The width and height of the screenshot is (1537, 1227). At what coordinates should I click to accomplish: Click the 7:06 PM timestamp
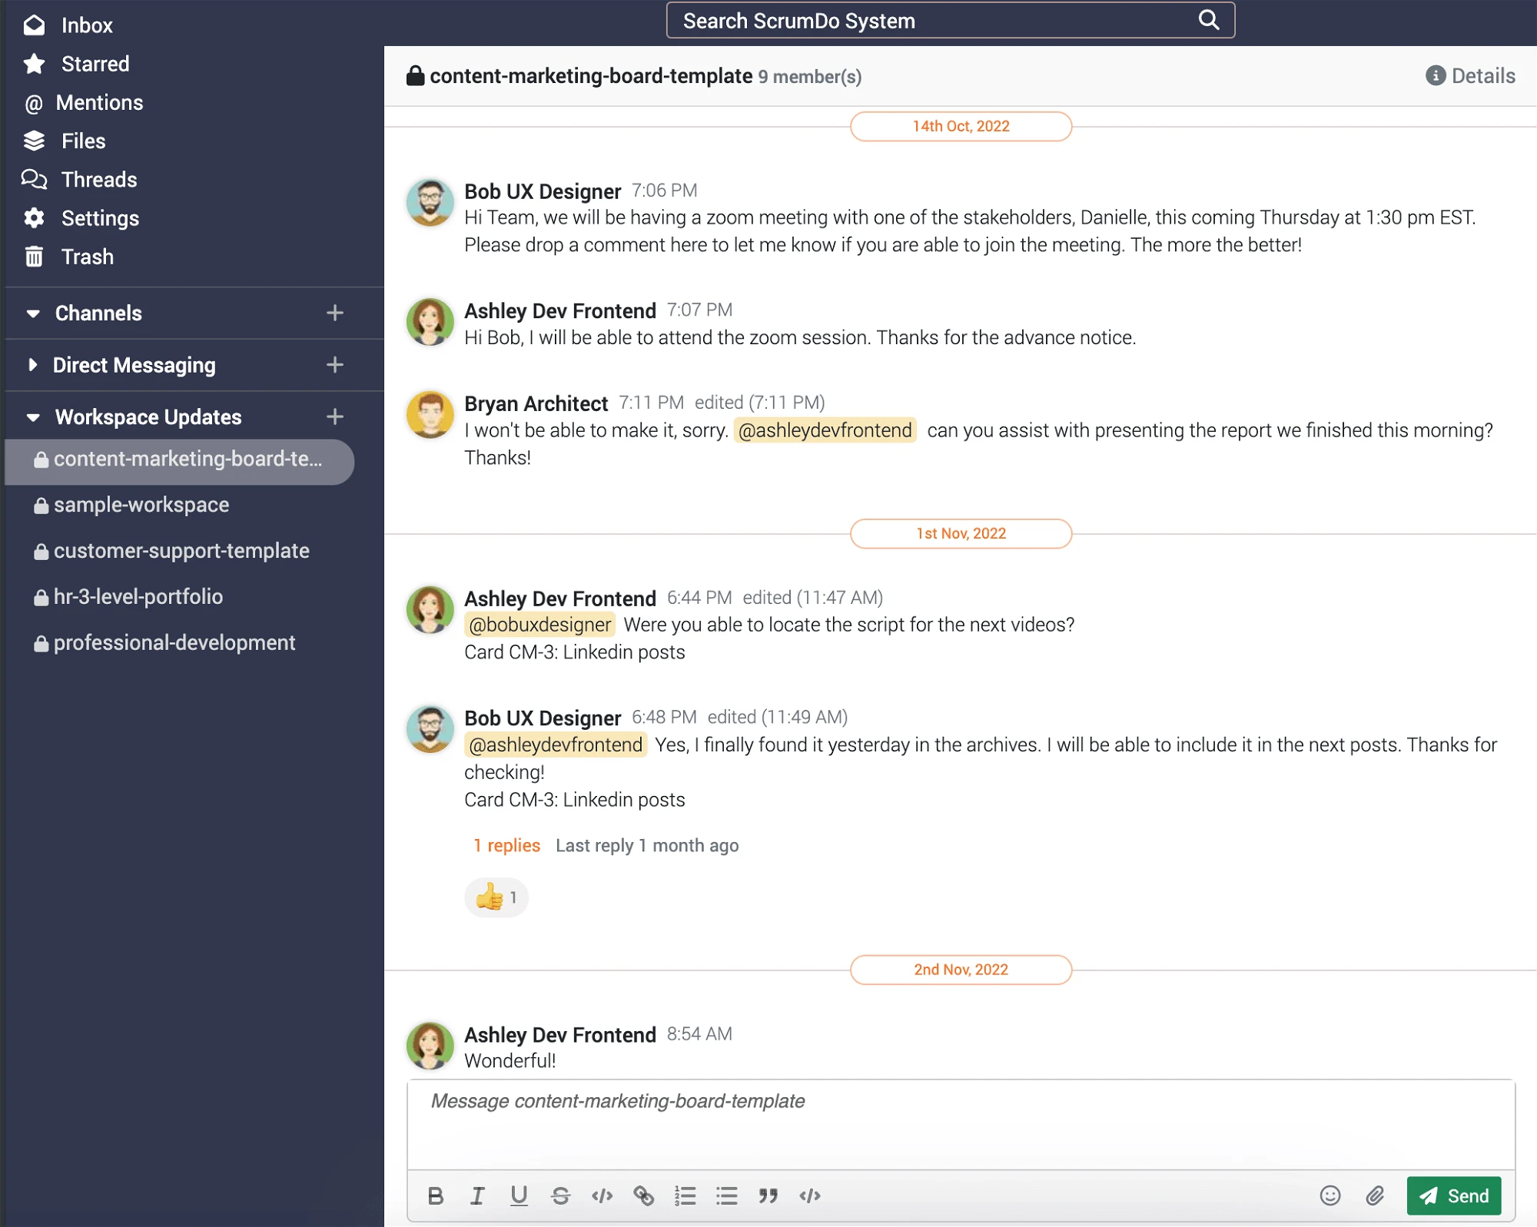pyautogui.click(x=665, y=191)
